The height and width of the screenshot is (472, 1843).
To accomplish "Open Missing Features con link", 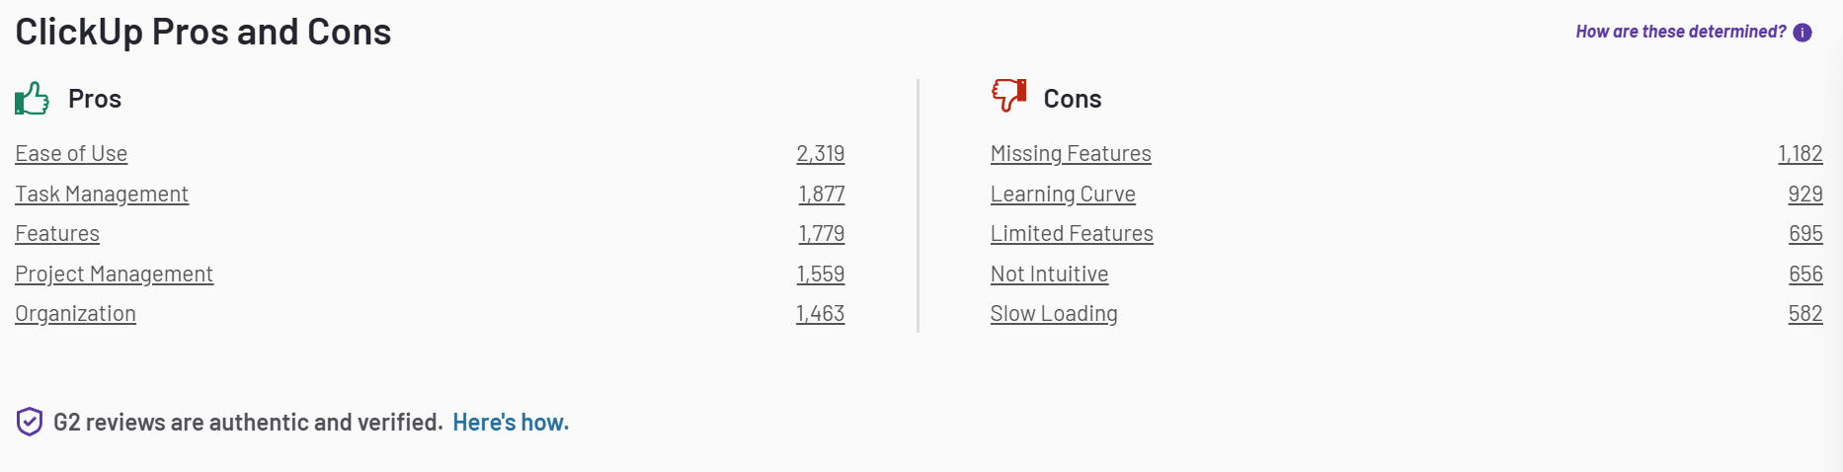I will point(1071,154).
